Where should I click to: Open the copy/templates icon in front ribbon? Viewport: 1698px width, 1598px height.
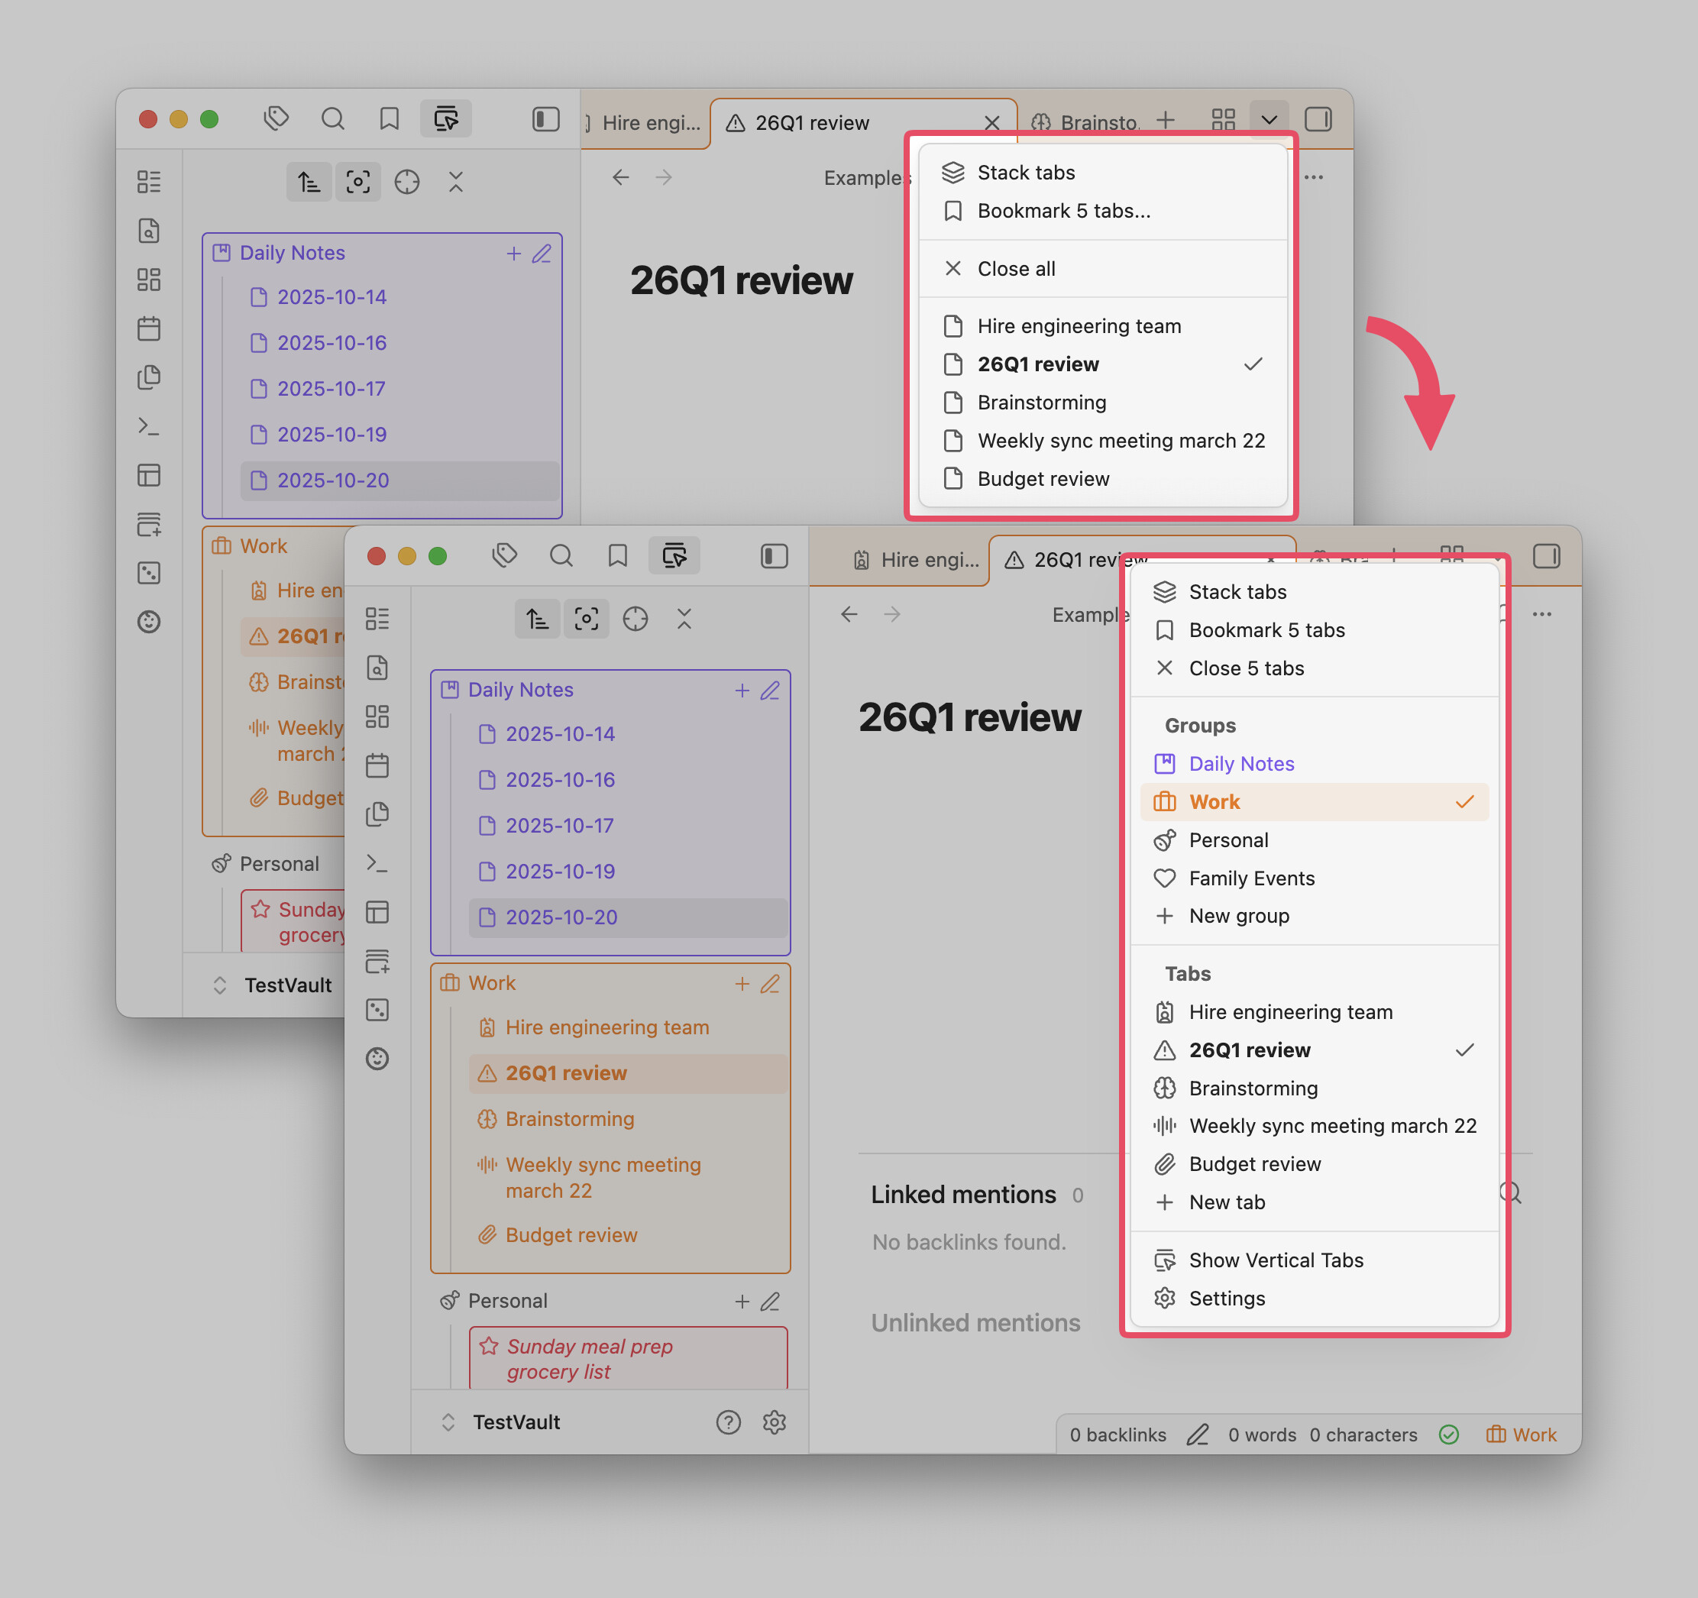point(377,814)
